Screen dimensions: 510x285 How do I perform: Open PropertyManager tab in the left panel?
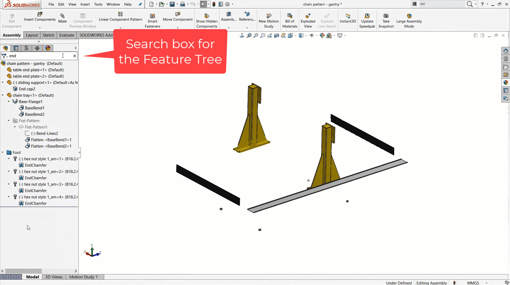(x=16, y=48)
